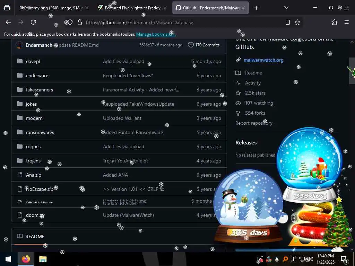Open the Manage bookmarks link

[156, 34]
